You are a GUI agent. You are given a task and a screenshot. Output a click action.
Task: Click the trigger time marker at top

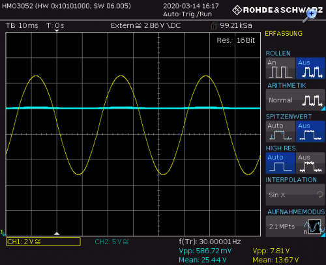[x=57, y=31]
